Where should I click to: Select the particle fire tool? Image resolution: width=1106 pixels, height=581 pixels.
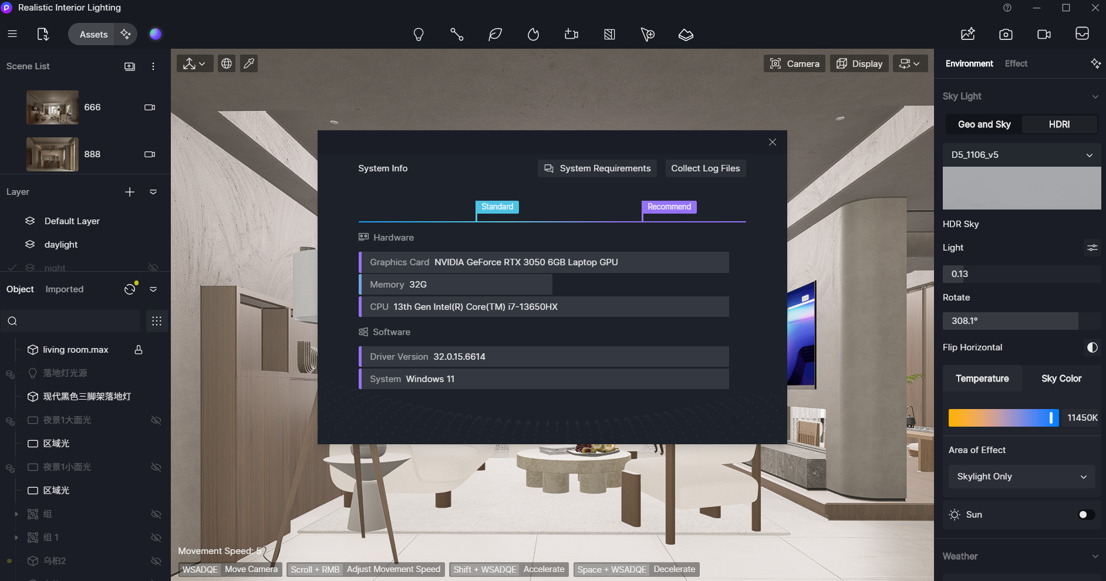tap(533, 34)
